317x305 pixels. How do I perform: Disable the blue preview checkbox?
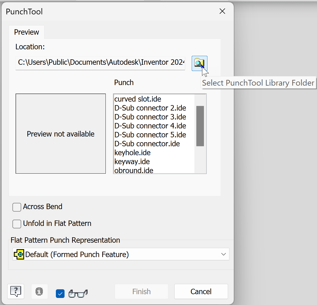click(60, 293)
